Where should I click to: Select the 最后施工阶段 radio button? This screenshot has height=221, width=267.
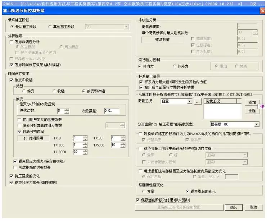click(12, 27)
